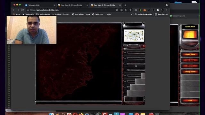Click Observe in the background window
Screen dimensions: 205x115
click(x=190, y=66)
